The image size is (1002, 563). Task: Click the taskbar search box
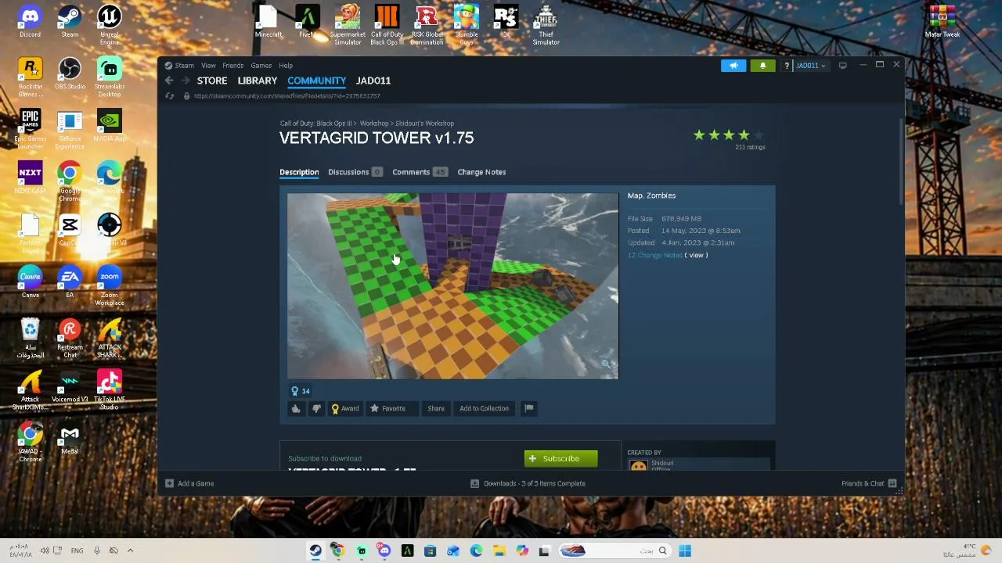(615, 550)
